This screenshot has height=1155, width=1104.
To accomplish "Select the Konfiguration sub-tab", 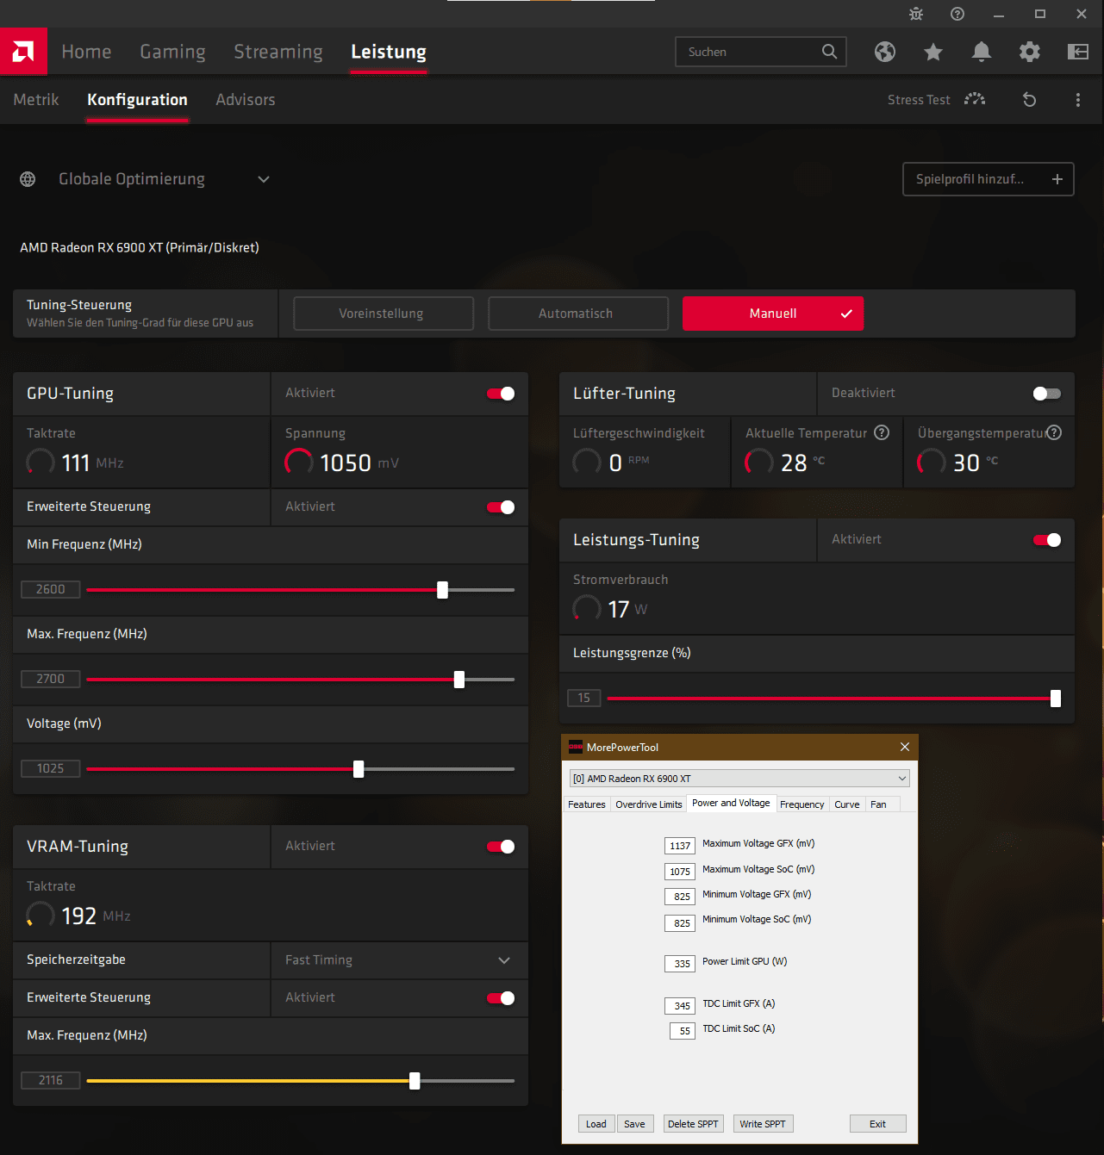I will point(137,100).
